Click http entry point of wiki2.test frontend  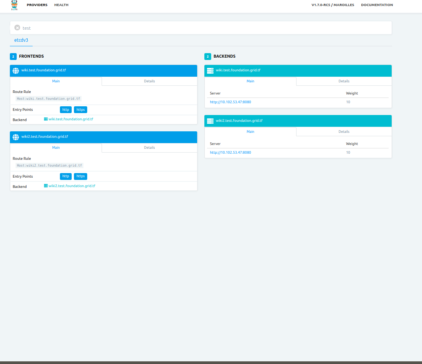[66, 176]
